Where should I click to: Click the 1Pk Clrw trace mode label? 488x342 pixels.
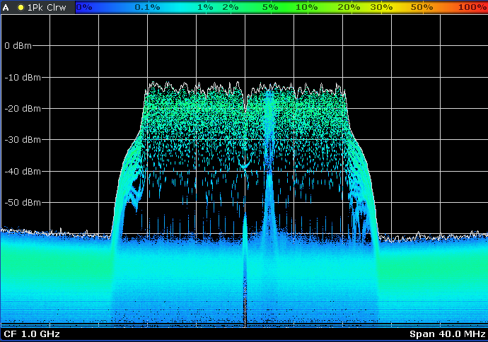pyautogui.click(x=47, y=6)
